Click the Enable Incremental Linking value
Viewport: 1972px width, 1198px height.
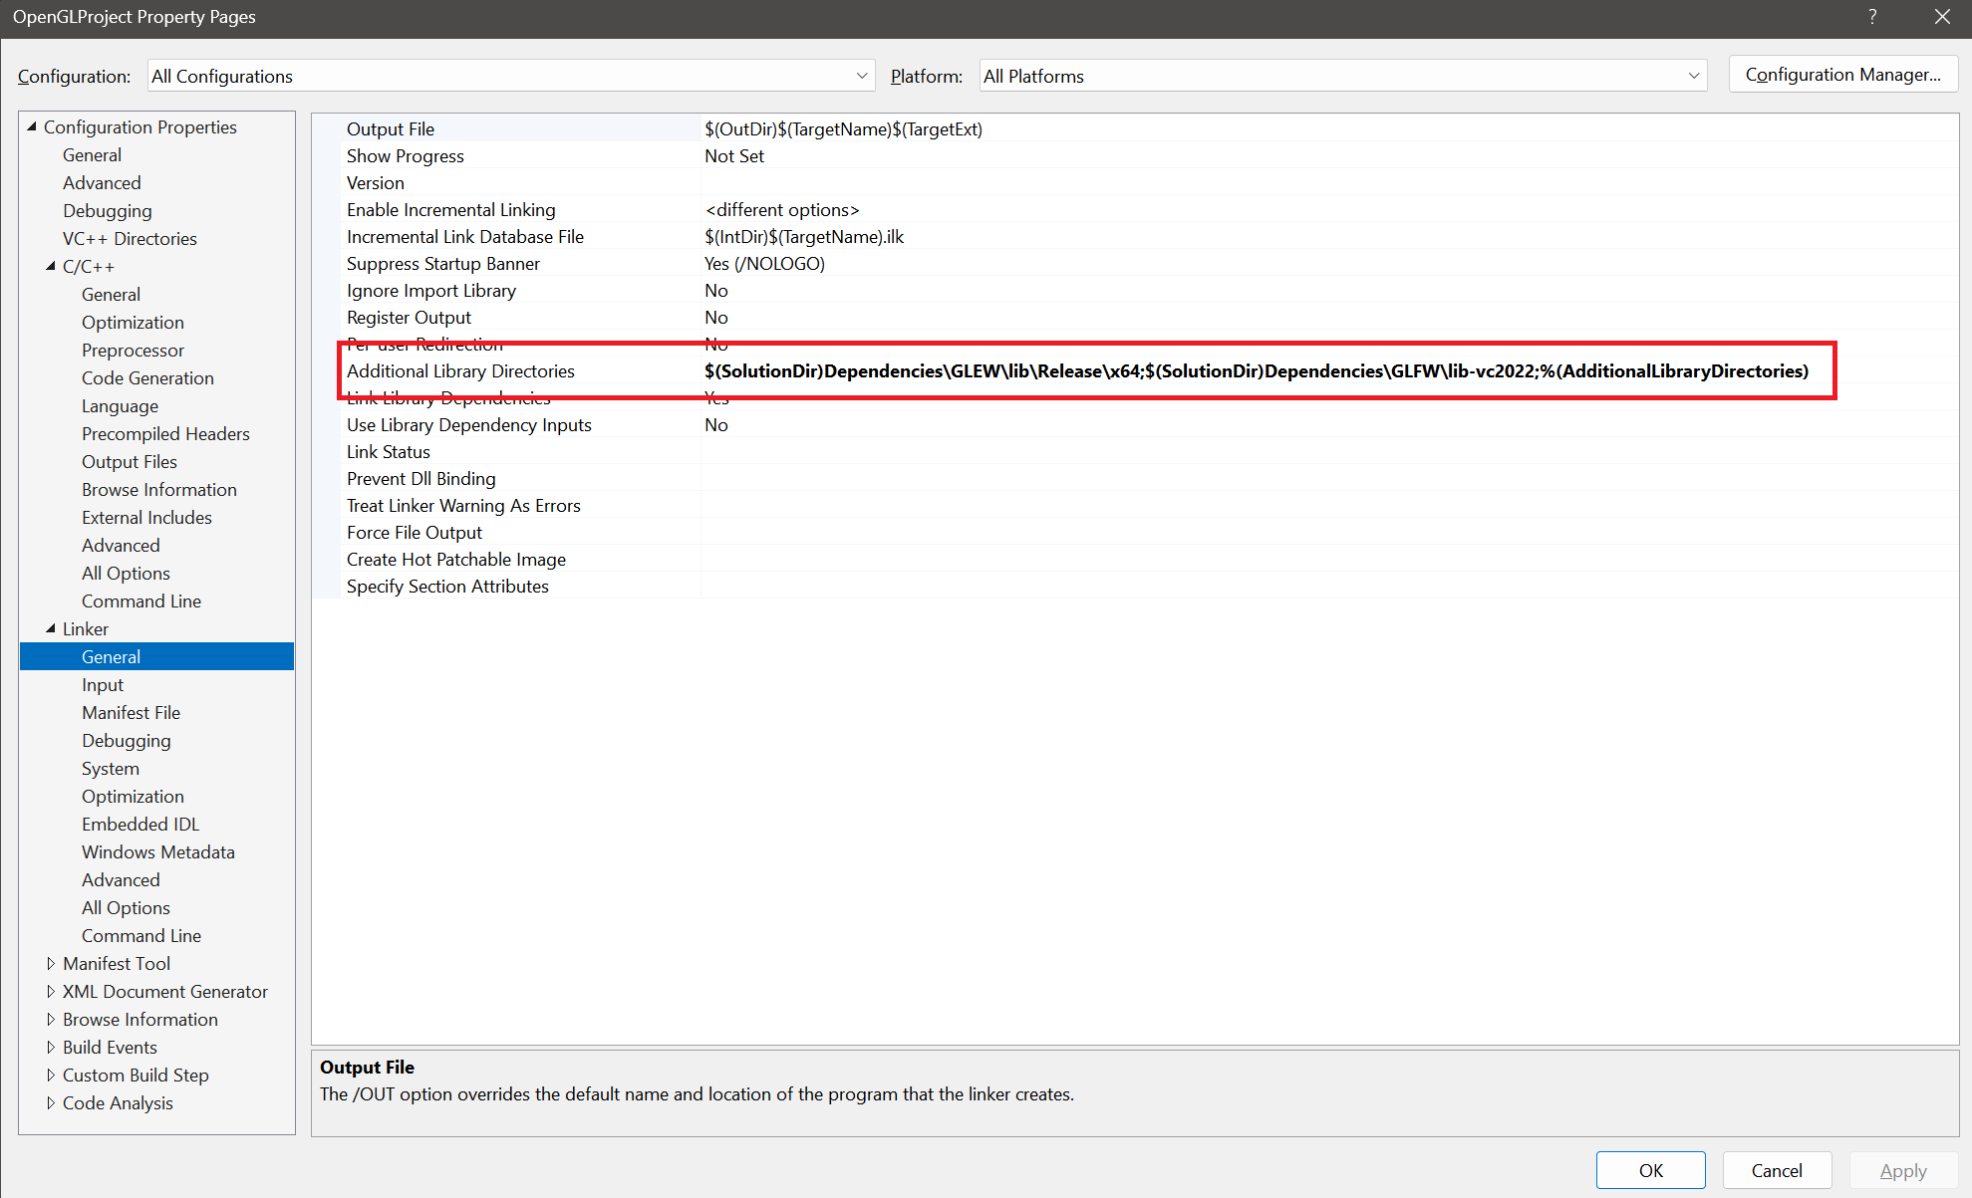(x=782, y=209)
